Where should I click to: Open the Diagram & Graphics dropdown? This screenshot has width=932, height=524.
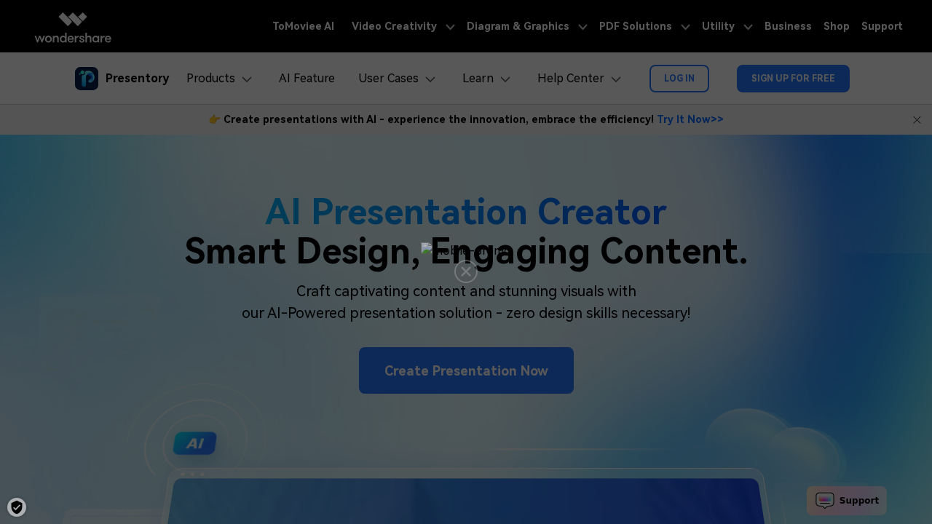pos(526,26)
